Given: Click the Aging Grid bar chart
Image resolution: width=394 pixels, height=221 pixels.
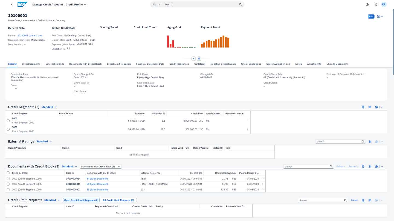Looking at the screenshot, I should point(181,41).
